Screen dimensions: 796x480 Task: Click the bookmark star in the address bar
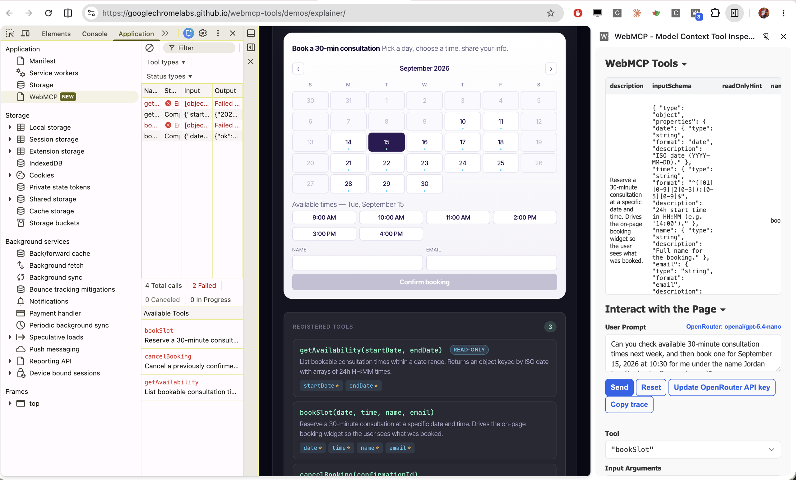(x=550, y=13)
